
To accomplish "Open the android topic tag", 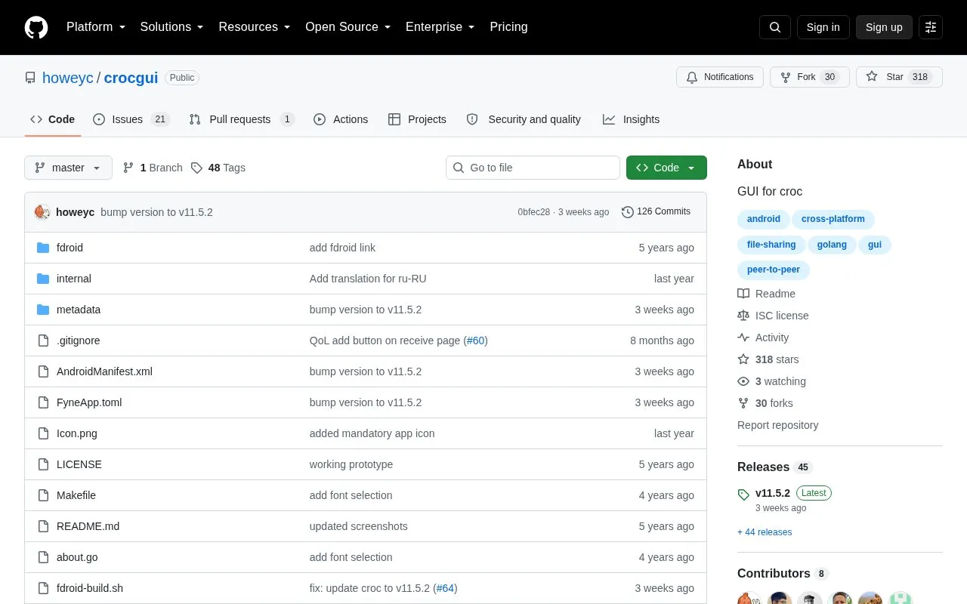I will click(763, 219).
